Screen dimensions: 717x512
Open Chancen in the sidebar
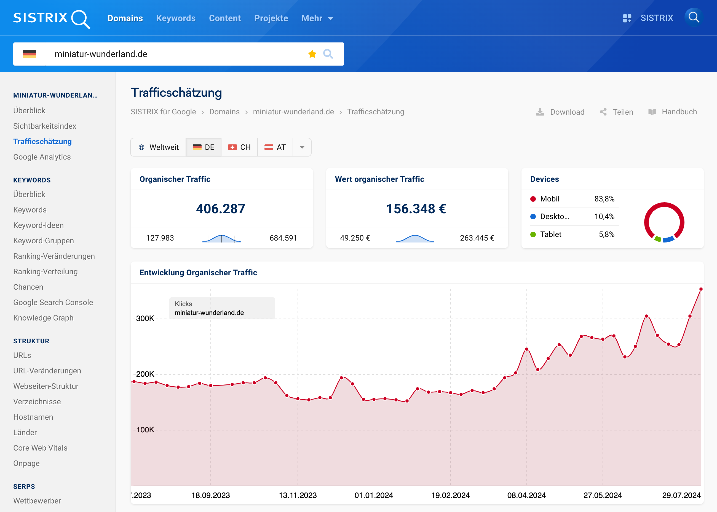click(x=28, y=287)
